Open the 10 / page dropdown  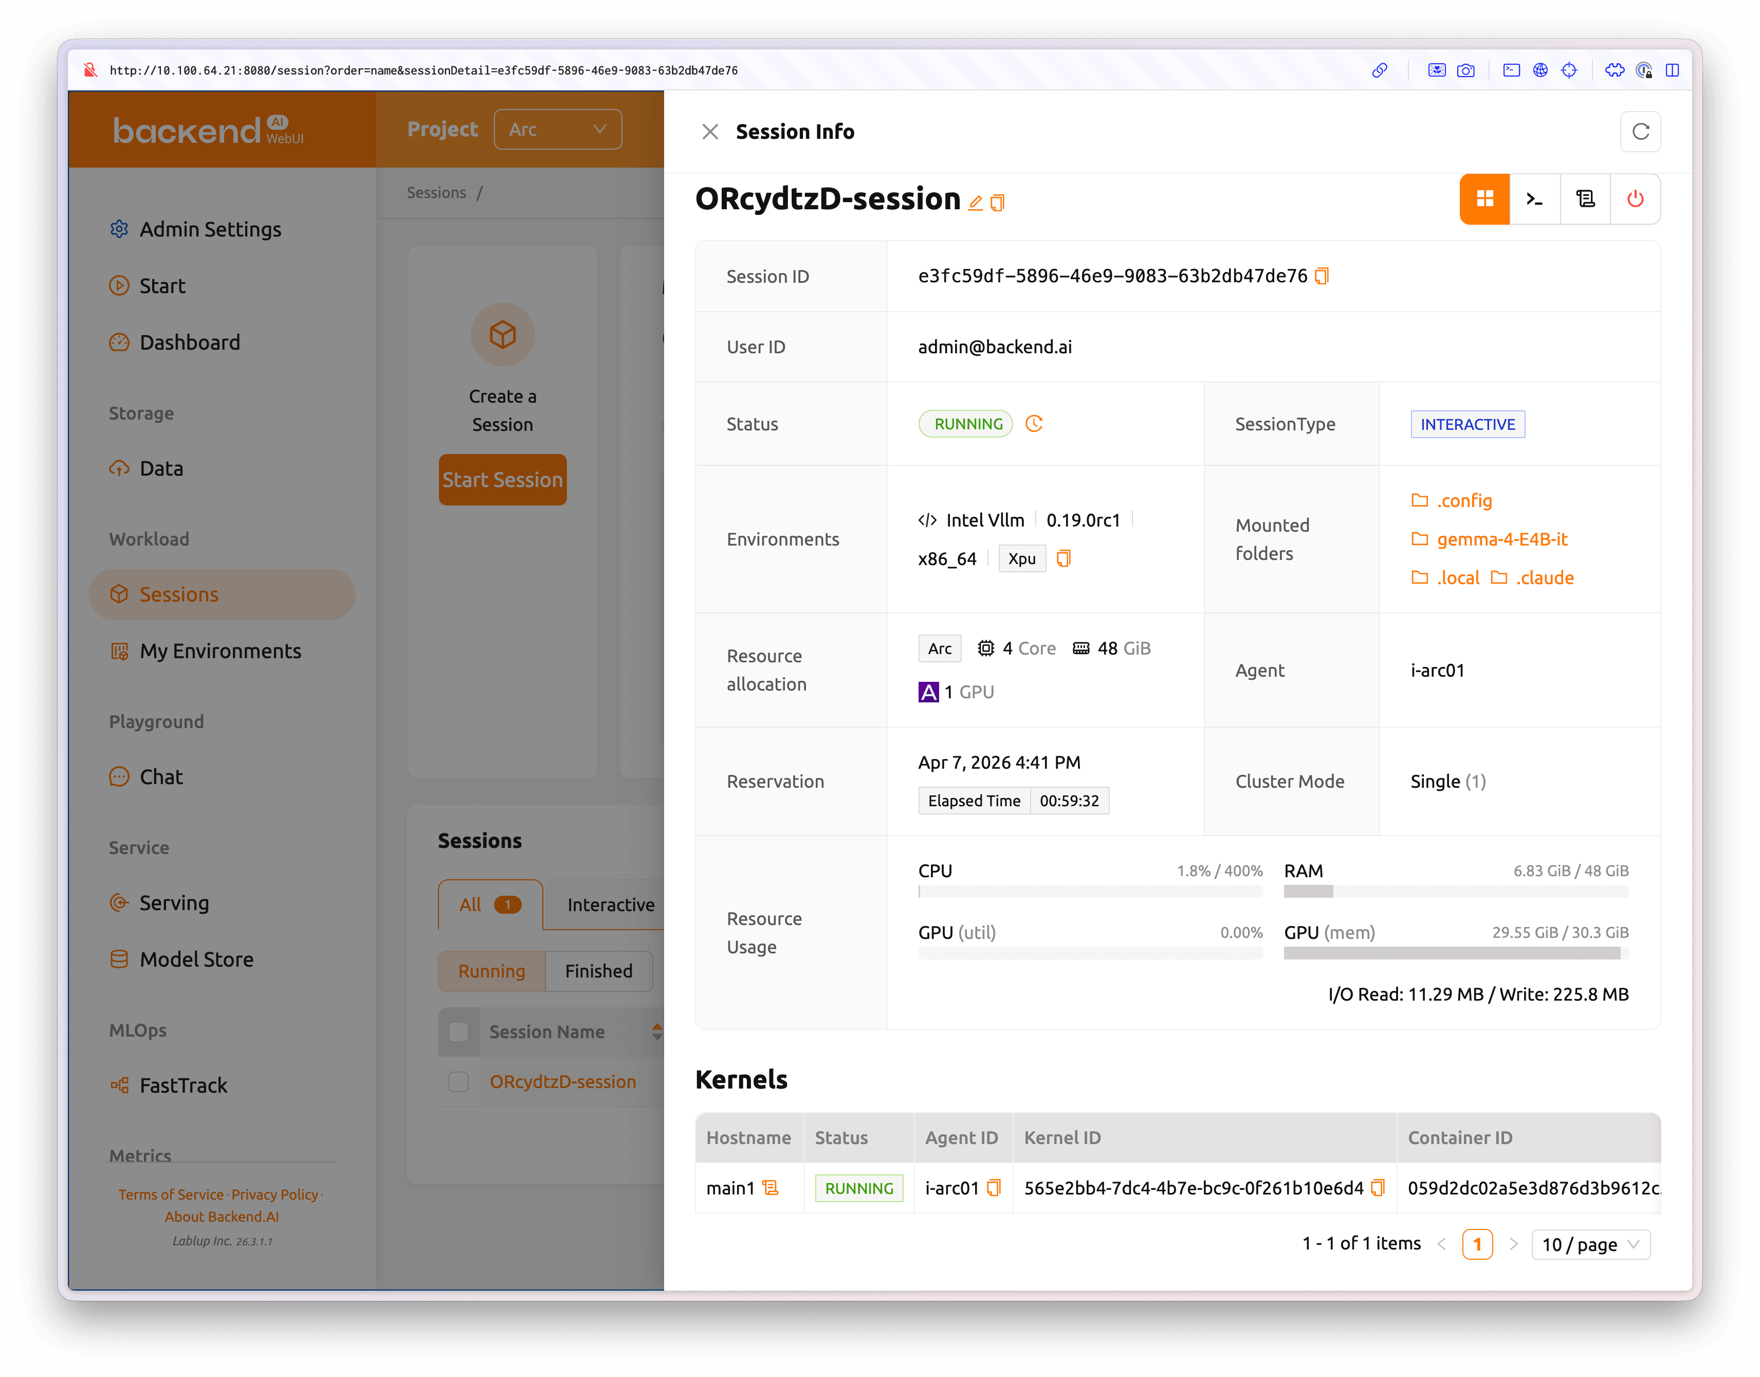(x=1591, y=1244)
